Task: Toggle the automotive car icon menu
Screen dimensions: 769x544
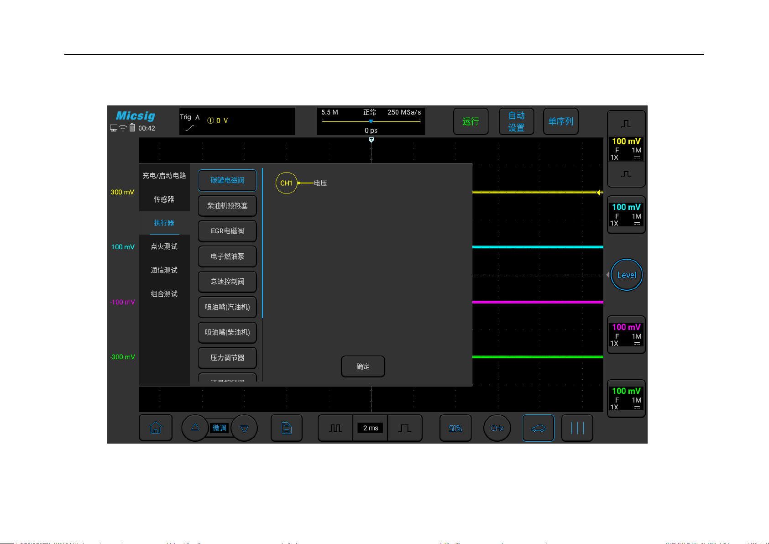Action: click(x=539, y=428)
